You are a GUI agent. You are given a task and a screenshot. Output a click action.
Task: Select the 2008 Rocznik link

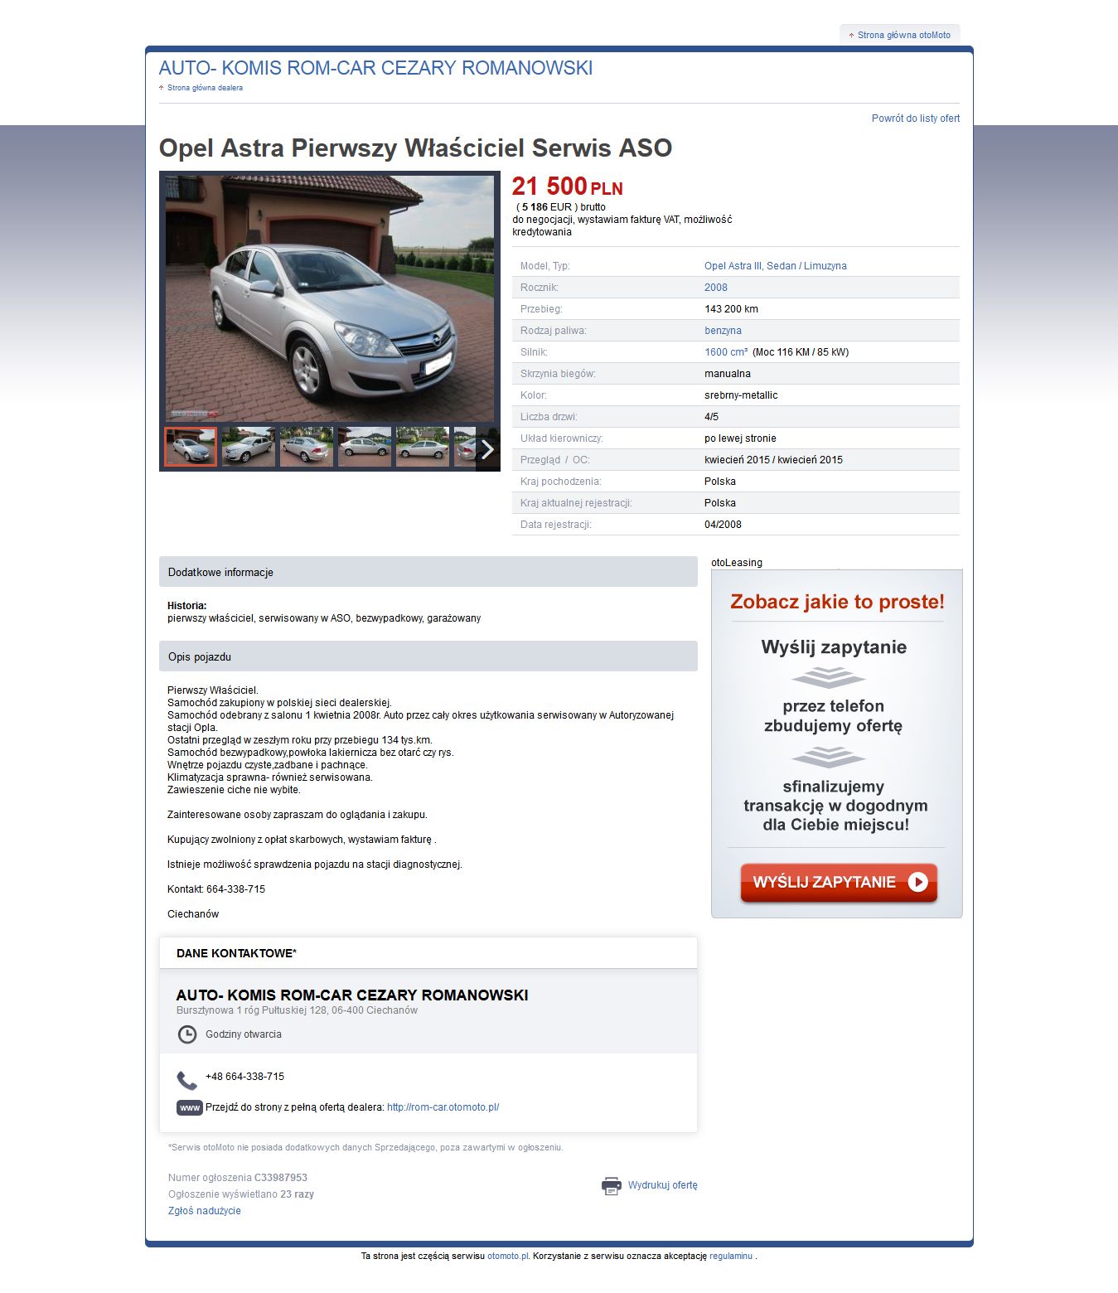716,288
